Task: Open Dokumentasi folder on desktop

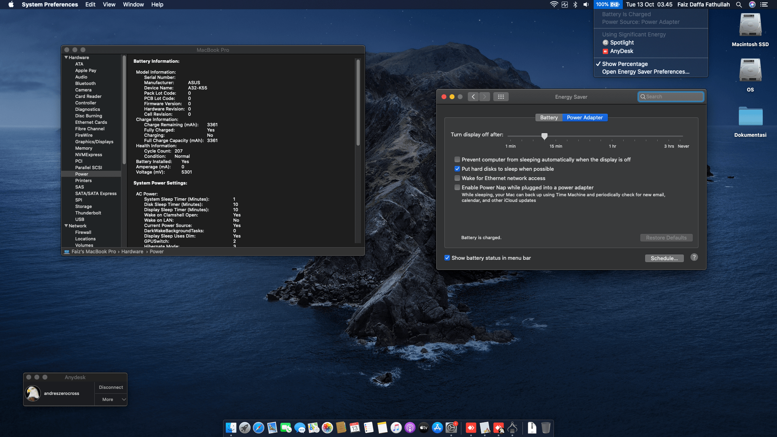Action: pyautogui.click(x=750, y=121)
